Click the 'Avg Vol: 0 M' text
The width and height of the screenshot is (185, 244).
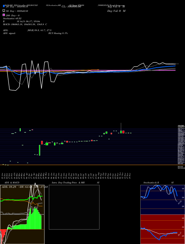tap(116, 7)
